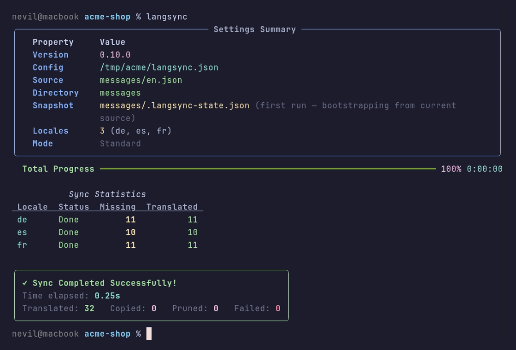Click the 'messages' directory value
The image size is (516, 350).
(120, 93)
